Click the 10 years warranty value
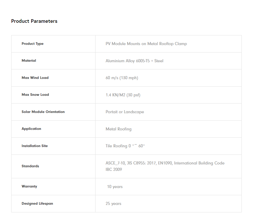The image size is (253, 218). (115, 187)
